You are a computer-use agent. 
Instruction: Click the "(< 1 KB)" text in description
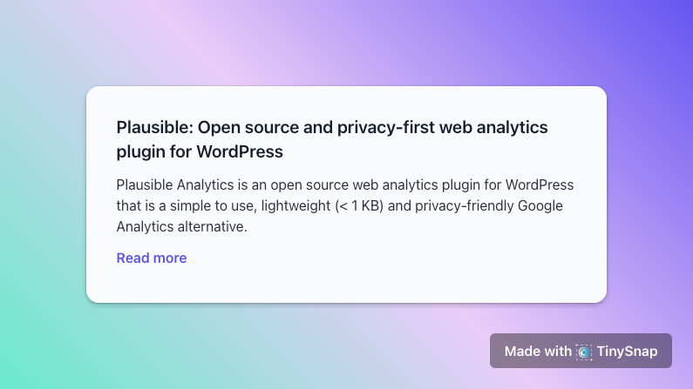click(359, 206)
